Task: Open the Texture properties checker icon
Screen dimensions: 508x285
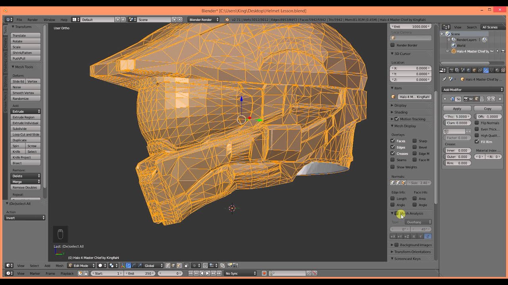Action: point(503,70)
